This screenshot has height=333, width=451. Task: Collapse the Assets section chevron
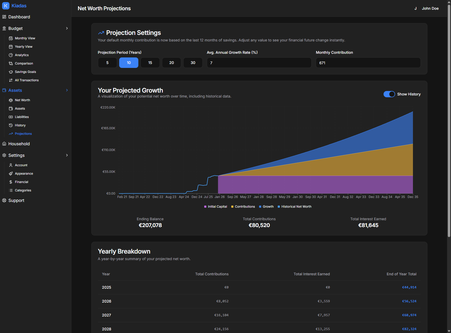[x=67, y=90]
